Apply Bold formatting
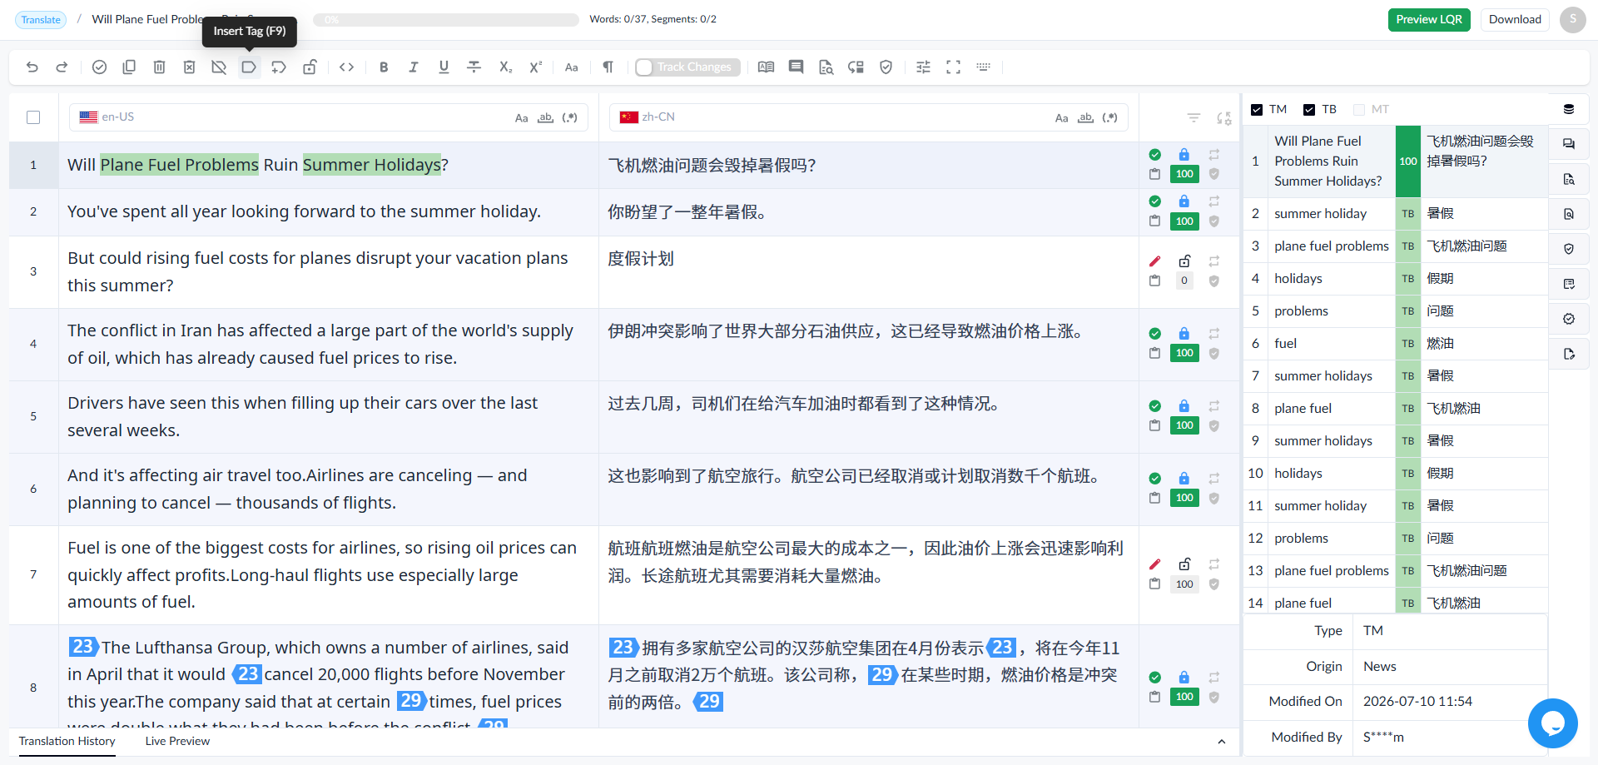 [384, 67]
